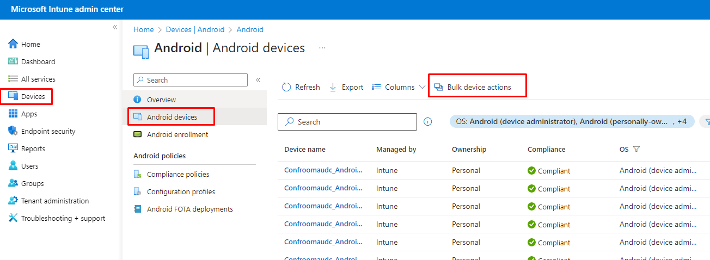Click the OS column filter icon

636,149
